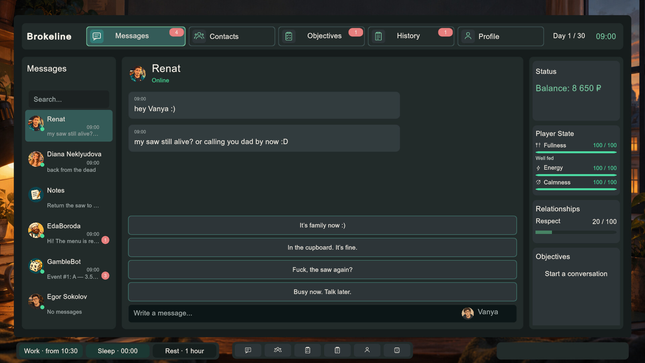This screenshot has height=363, width=645.
Task: Open the Messages tab
Action: point(136,36)
